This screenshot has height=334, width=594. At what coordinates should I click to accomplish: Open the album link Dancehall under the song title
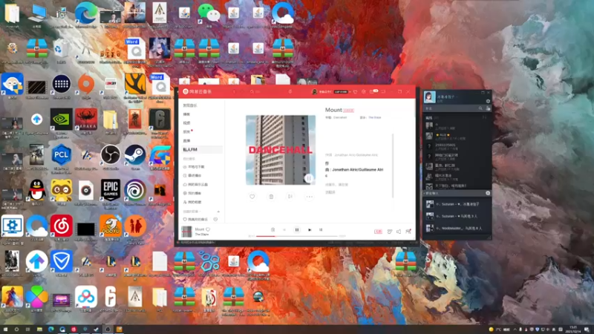point(340,117)
